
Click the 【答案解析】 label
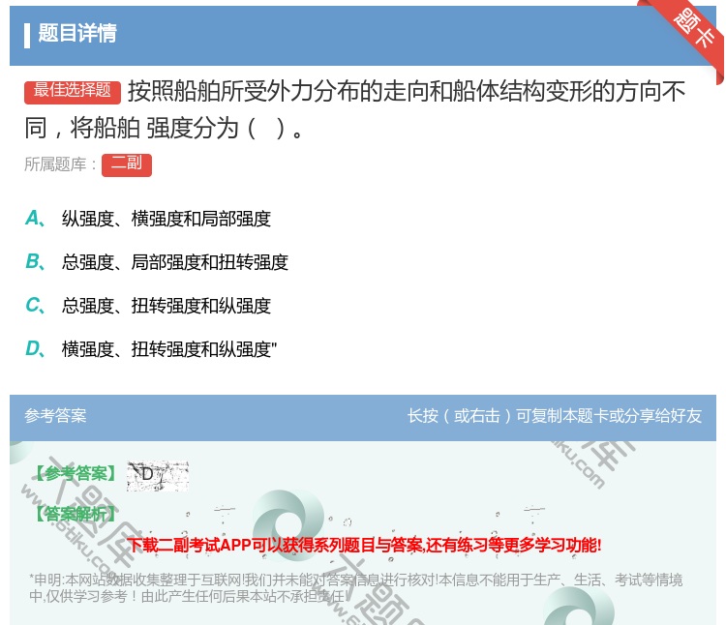point(75,514)
